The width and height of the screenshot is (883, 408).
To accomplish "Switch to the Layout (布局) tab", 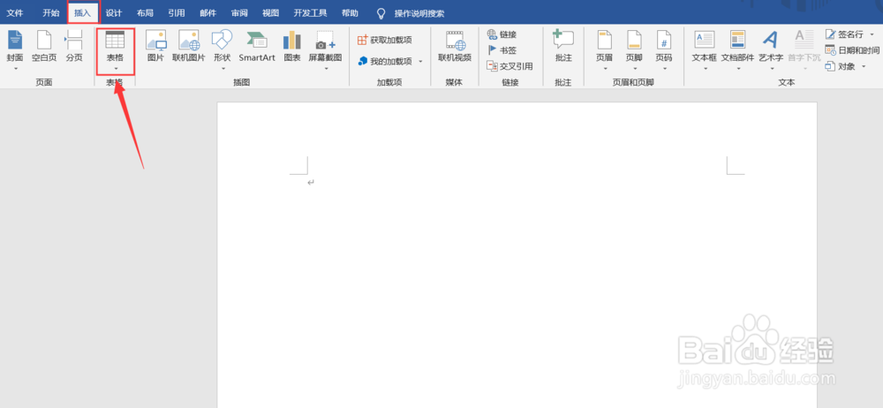I will tap(145, 12).
